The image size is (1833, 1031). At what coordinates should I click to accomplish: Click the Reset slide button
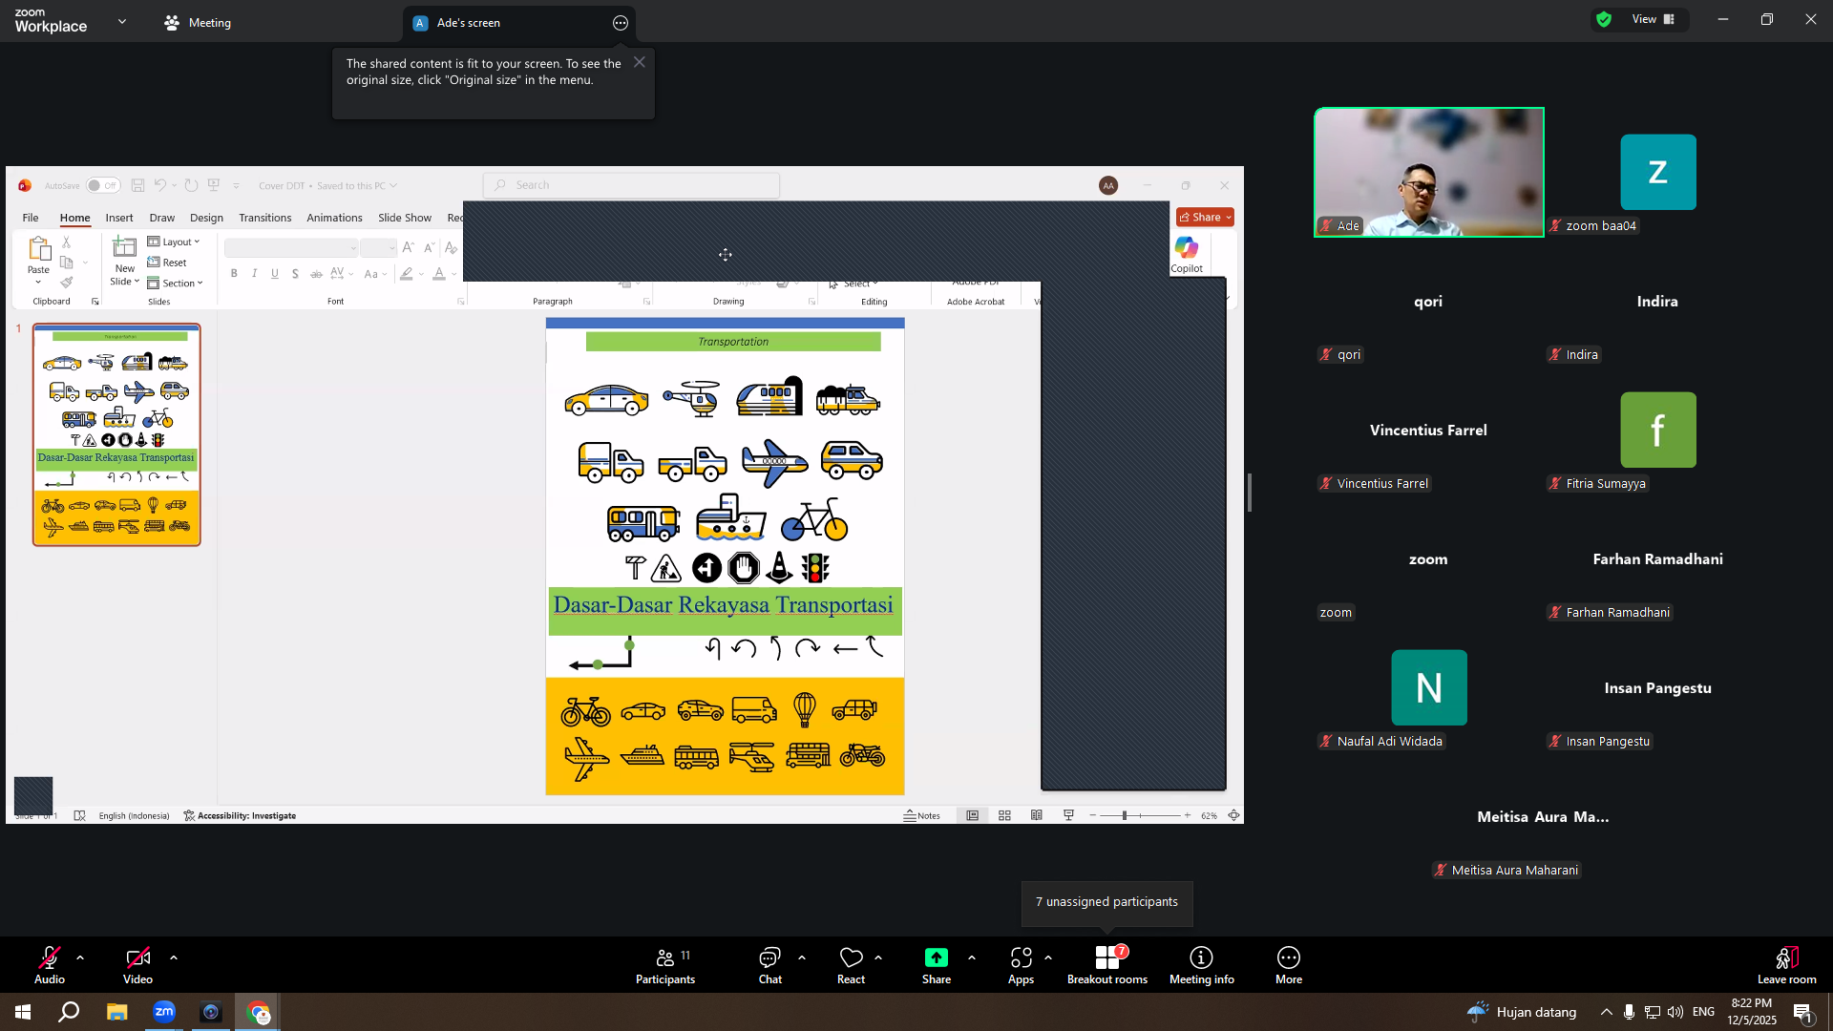tap(167, 263)
